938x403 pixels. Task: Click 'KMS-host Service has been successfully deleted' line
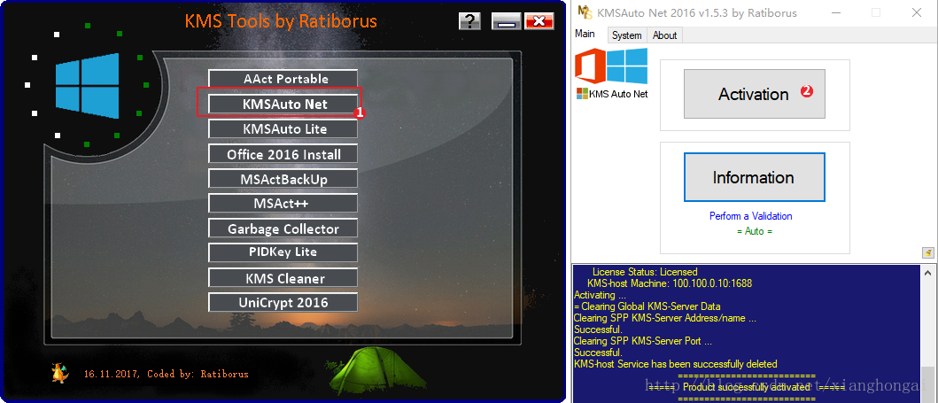coord(676,363)
